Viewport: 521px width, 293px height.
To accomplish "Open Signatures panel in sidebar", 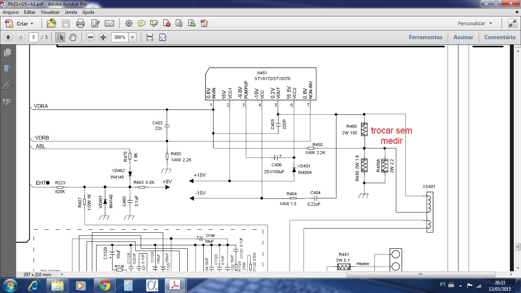I will coord(7,101).
